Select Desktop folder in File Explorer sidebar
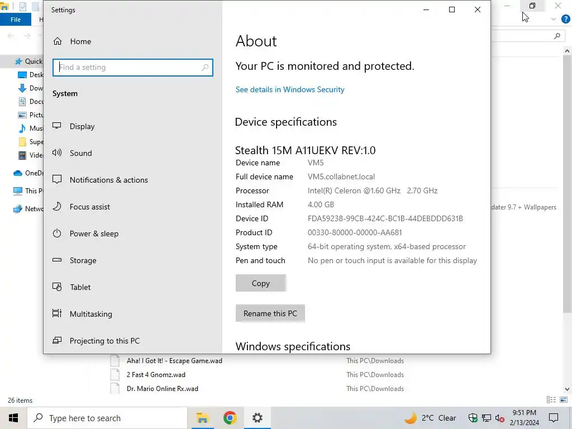 [31, 75]
